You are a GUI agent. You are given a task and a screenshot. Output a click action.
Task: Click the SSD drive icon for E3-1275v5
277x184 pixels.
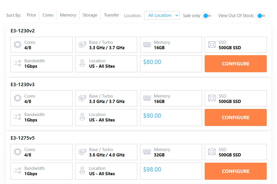pos(212,152)
